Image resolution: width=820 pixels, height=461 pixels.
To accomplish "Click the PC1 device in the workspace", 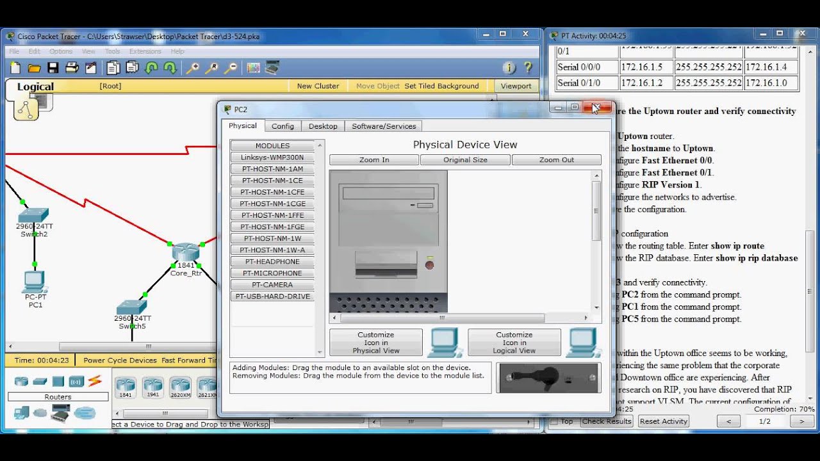I will click(35, 283).
